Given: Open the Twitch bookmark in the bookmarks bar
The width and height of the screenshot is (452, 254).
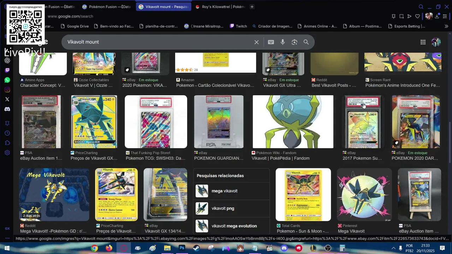Looking at the screenshot, I should (x=238, y=26).
